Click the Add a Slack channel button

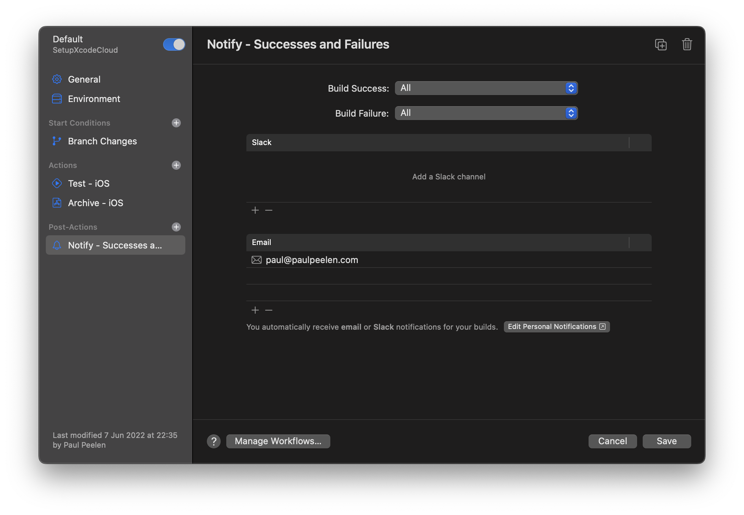(x=448, y=176)
